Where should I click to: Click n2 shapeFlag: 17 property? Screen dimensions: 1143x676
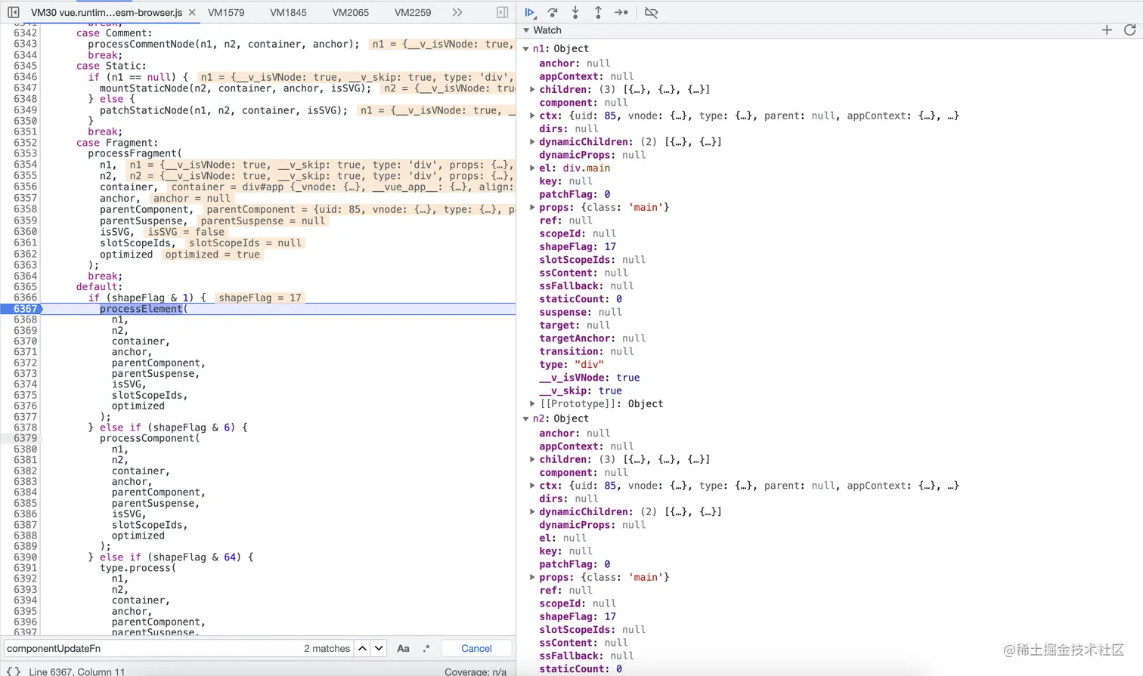578,616
